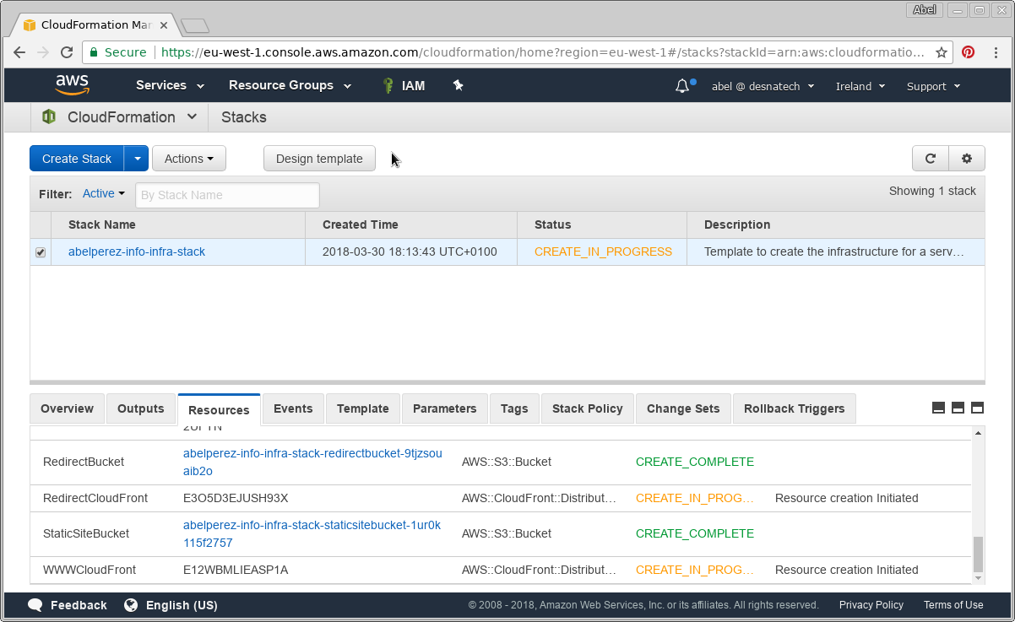Click the Stacks breadcrumb
Viewport: 1015px width, 622px height.
(244, 117)
